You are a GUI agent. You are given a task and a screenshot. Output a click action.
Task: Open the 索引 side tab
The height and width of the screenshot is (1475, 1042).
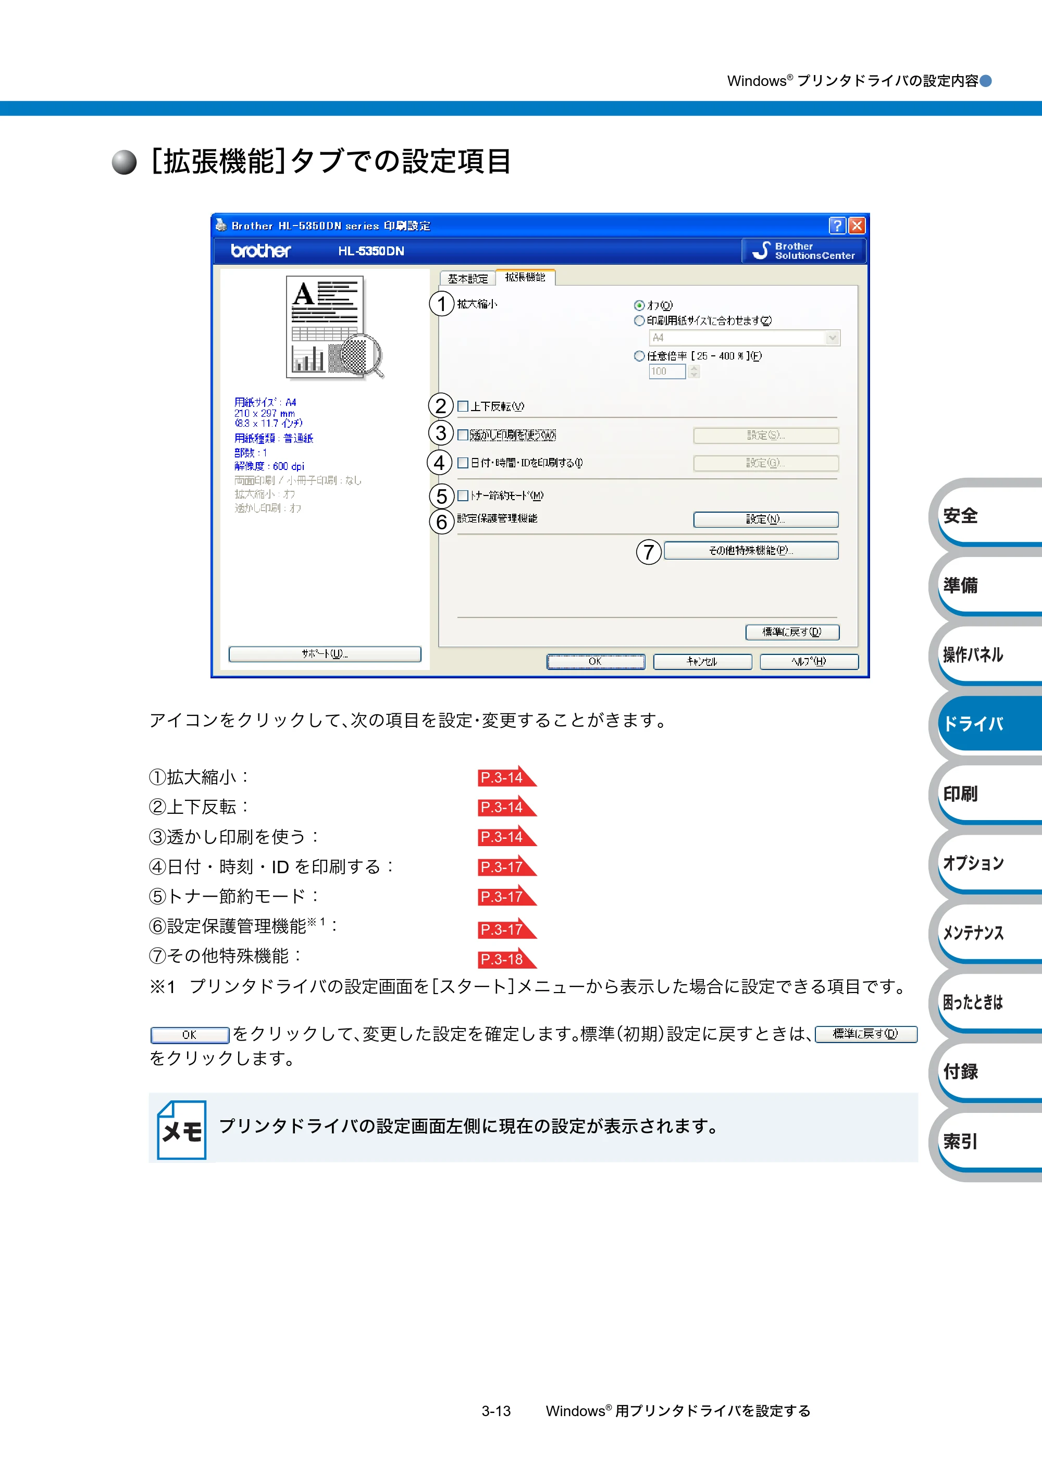(989, 1141)
